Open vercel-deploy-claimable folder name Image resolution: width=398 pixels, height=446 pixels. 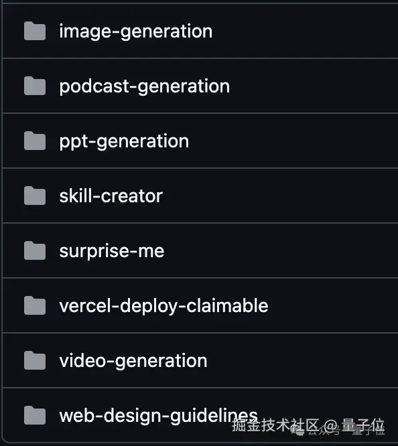pos(163,306)
